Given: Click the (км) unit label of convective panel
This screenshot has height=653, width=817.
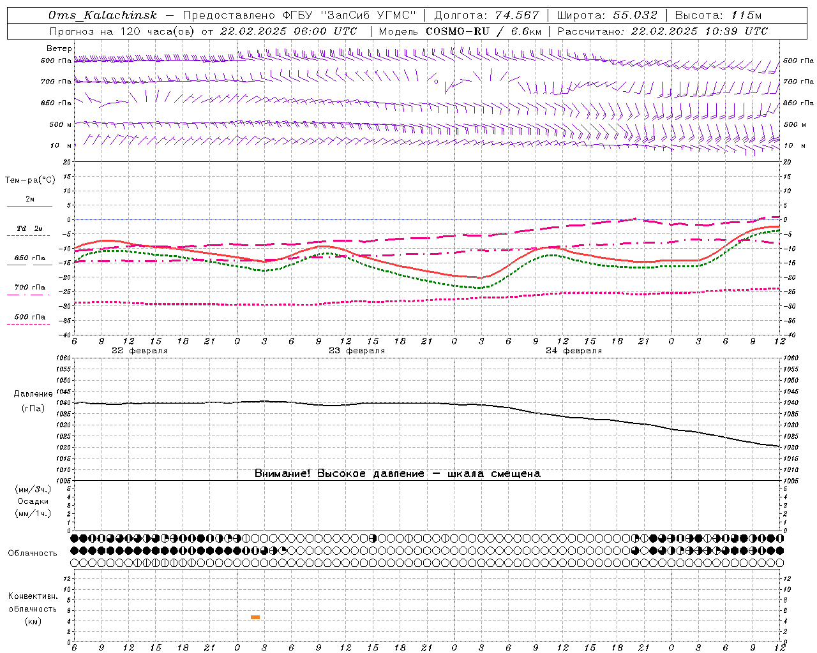Looking at the screenshot, I should coord(33,621).
